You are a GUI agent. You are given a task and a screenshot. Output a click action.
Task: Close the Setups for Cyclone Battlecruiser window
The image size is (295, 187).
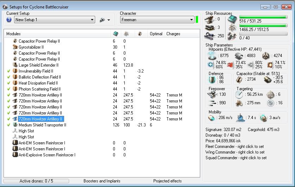(286, 7)
